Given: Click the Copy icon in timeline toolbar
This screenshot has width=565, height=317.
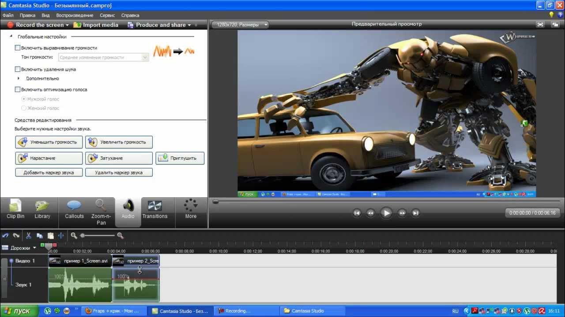Looking at the screenshot, I should (x=40, y=236).
